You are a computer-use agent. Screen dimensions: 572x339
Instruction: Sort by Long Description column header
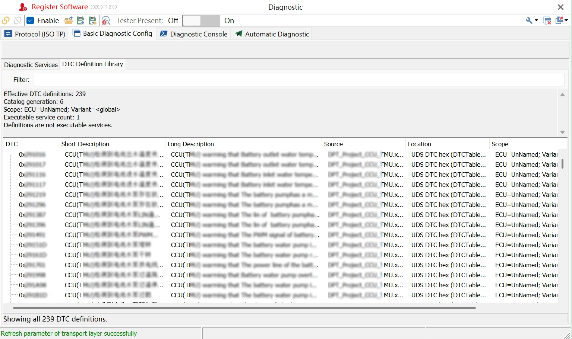(x=243, y=144)
